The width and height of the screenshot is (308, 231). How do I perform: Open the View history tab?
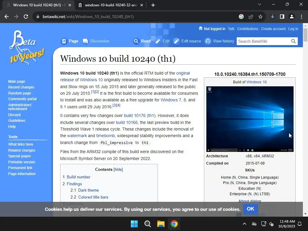223,41
